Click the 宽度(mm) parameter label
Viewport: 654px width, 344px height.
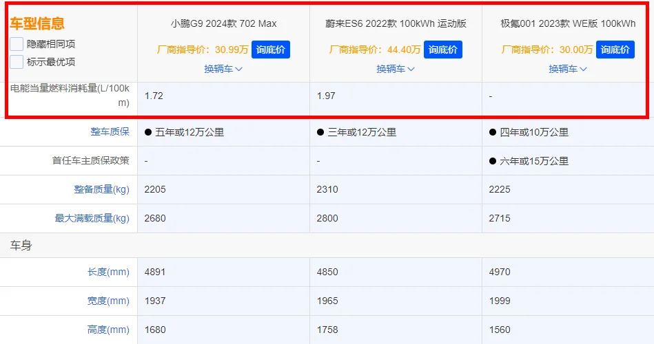click(x=108, y=301)
